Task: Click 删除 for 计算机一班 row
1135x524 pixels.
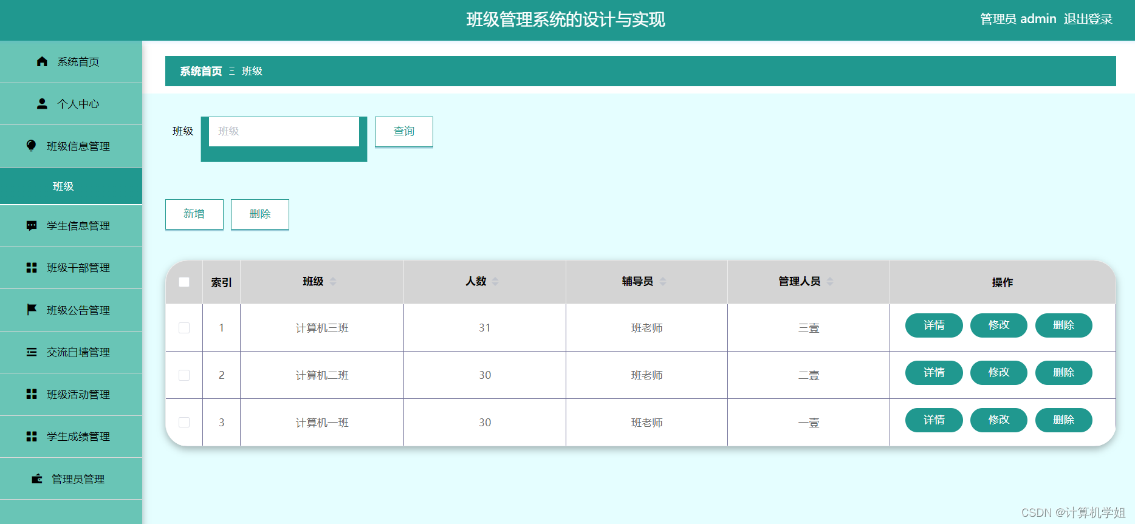Action: 1064,420
